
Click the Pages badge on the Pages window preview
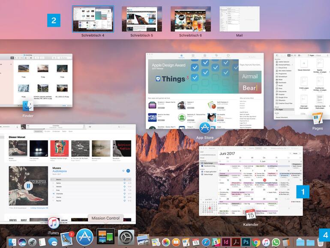pyautogui.click(x=318, y=118)
